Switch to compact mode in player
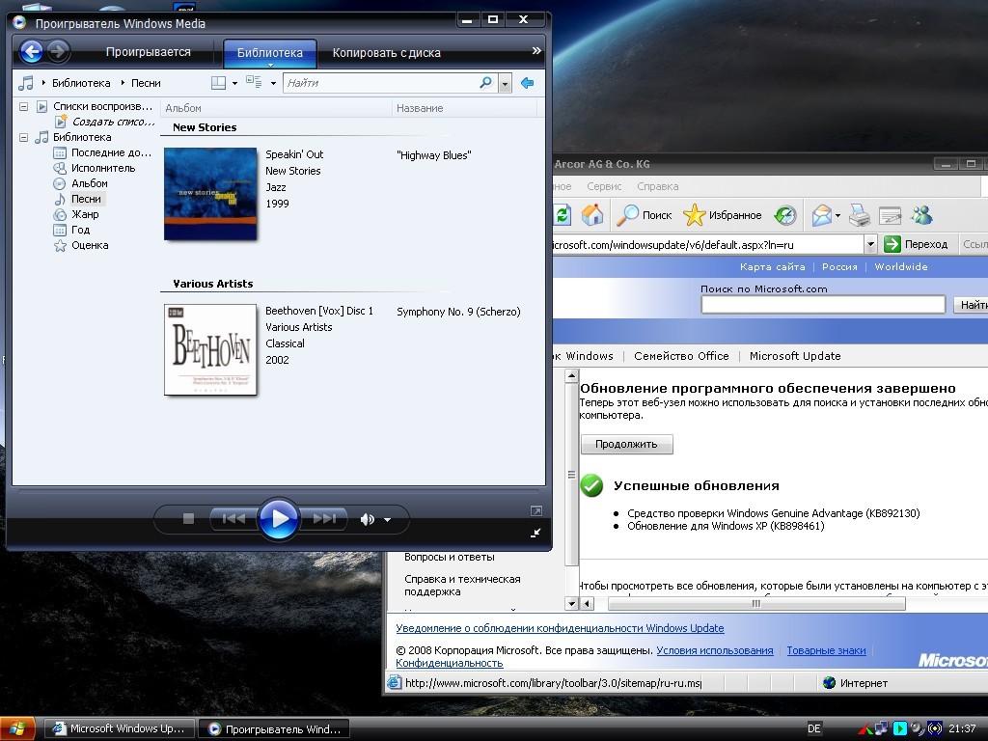This screenshot has width=988, height=741. pos(535,532)
